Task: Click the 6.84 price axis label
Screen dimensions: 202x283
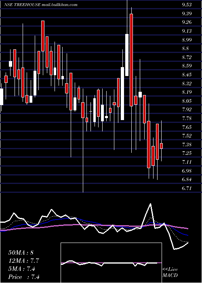Action: pos(187,179)
